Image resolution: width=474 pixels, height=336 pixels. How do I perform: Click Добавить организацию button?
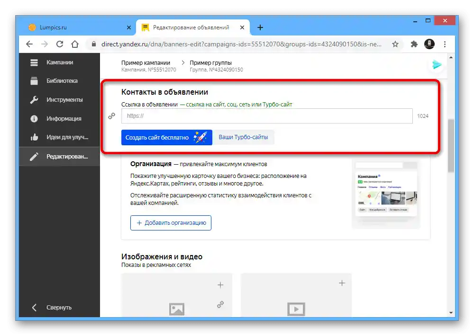[x=171, y=223]
